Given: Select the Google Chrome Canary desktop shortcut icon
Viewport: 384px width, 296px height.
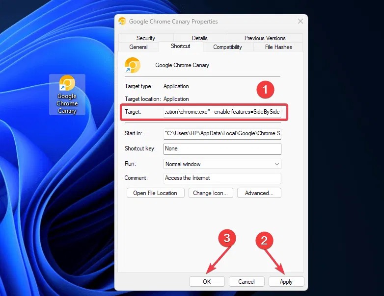Looking at the screenshot, I should point(67,93).
